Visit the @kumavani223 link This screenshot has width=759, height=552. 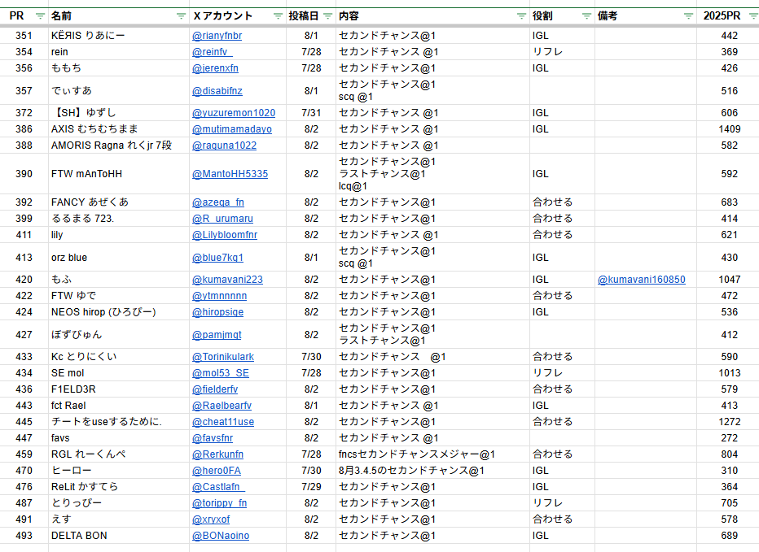tap(227, 280)
